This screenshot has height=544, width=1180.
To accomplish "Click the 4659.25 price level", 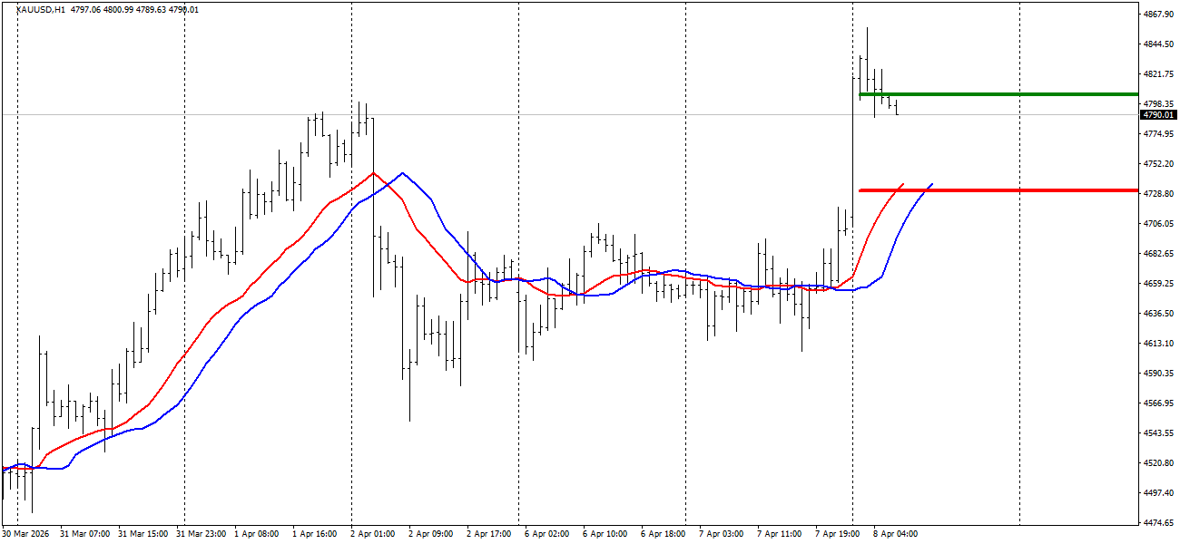I will click(1158, 284).
